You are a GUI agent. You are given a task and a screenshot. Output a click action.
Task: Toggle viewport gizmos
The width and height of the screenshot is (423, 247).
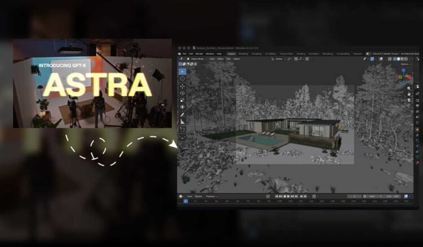click(x=372, y=59)
